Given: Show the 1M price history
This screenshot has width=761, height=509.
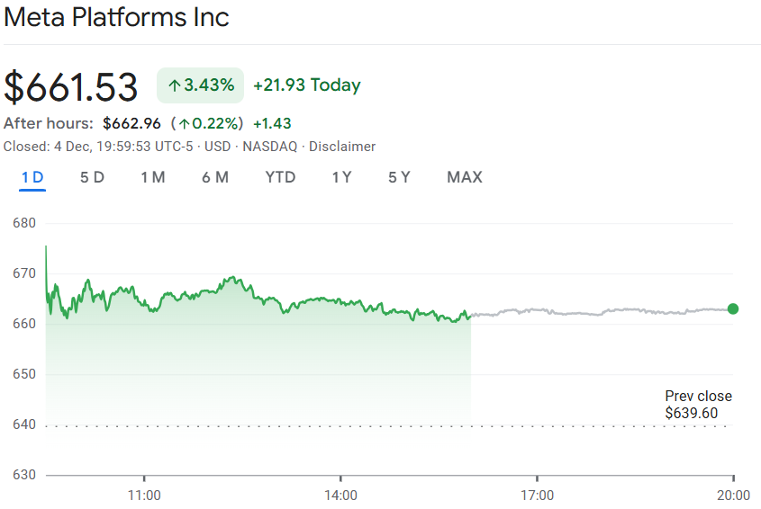Looking at the screenshot, I should point(152,177).
